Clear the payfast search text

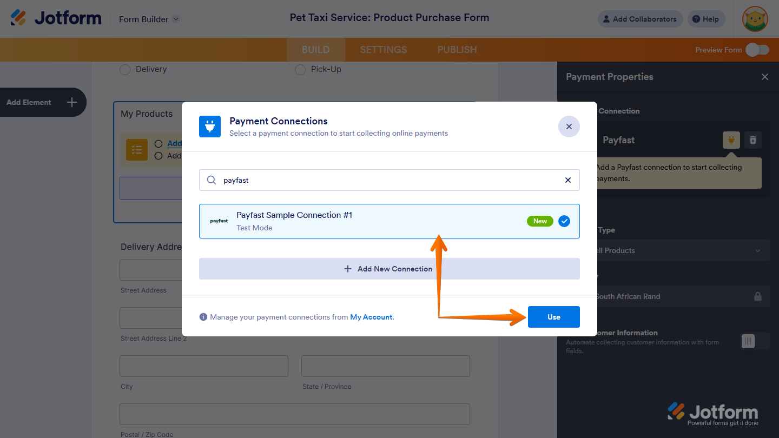click(567, 180)
